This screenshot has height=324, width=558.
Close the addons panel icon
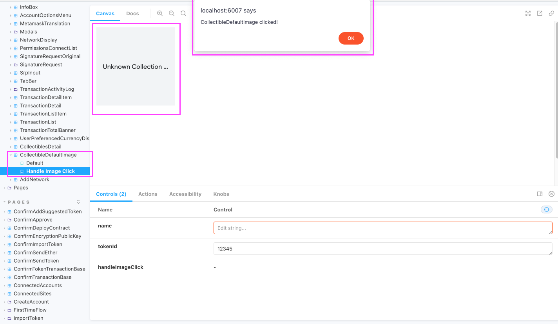pos(551,194)
